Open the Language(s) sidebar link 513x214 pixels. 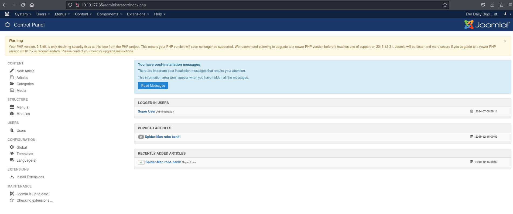coord(26,160)
